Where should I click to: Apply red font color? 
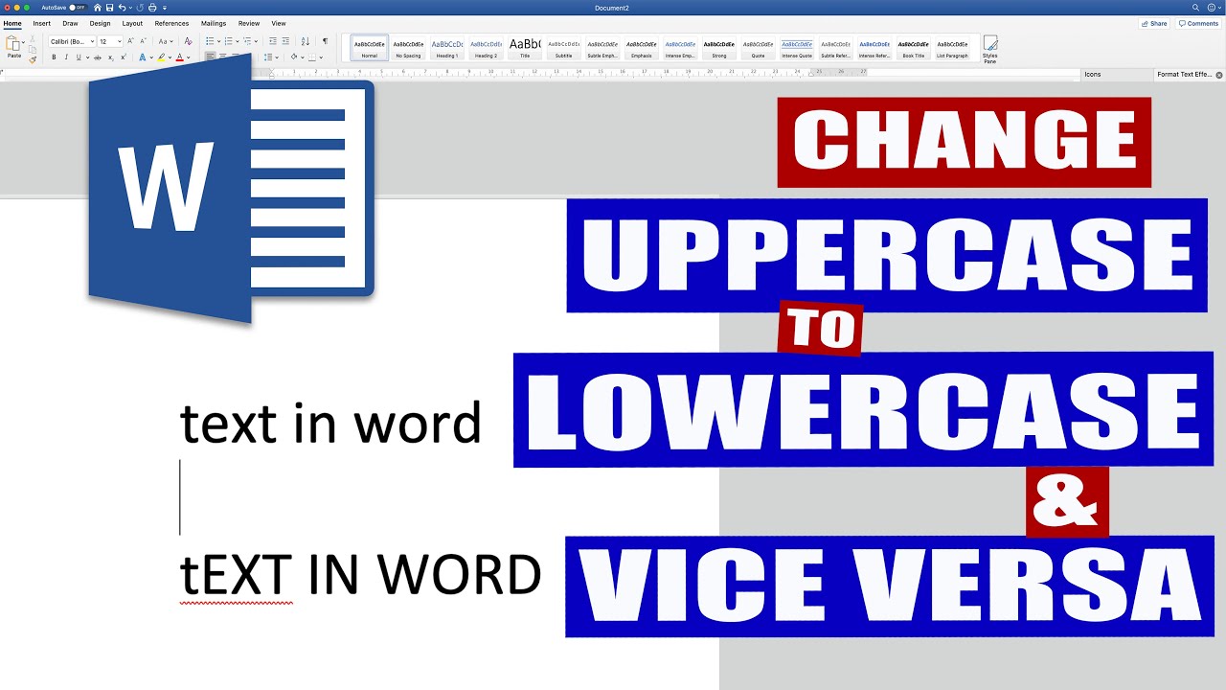(x=179, y=57)
